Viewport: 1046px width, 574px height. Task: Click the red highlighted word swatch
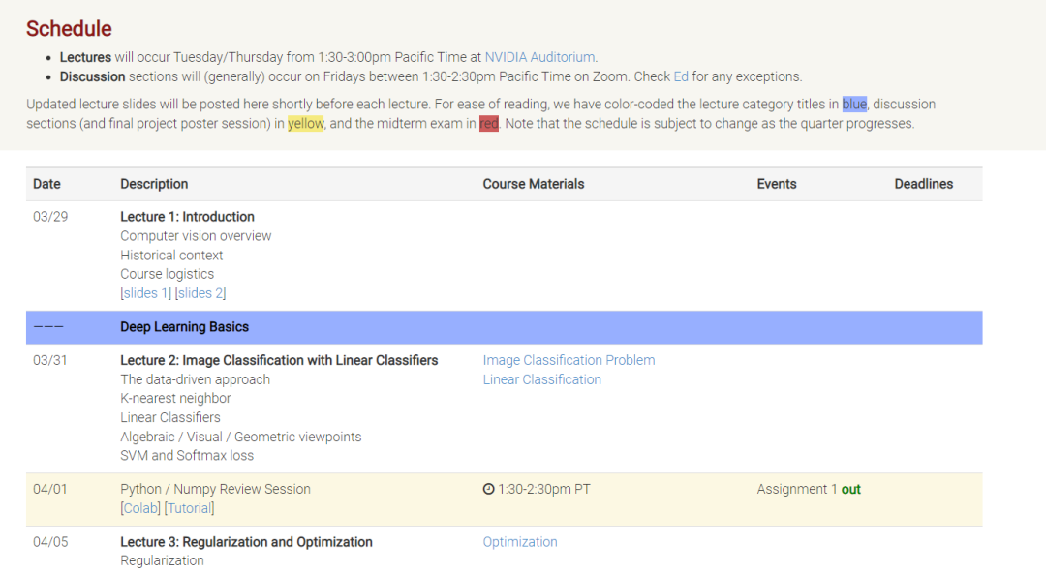click(x=489, y=124)
